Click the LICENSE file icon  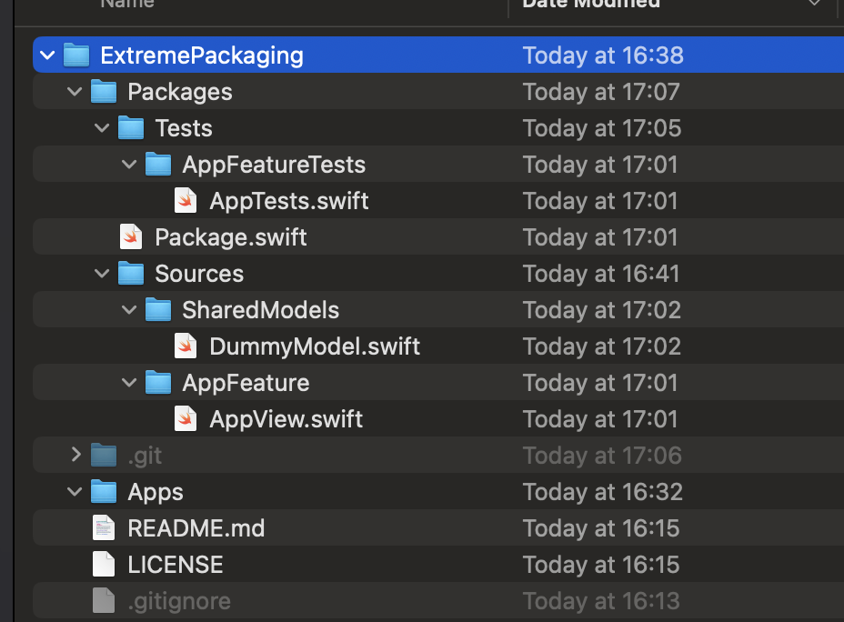105,565
